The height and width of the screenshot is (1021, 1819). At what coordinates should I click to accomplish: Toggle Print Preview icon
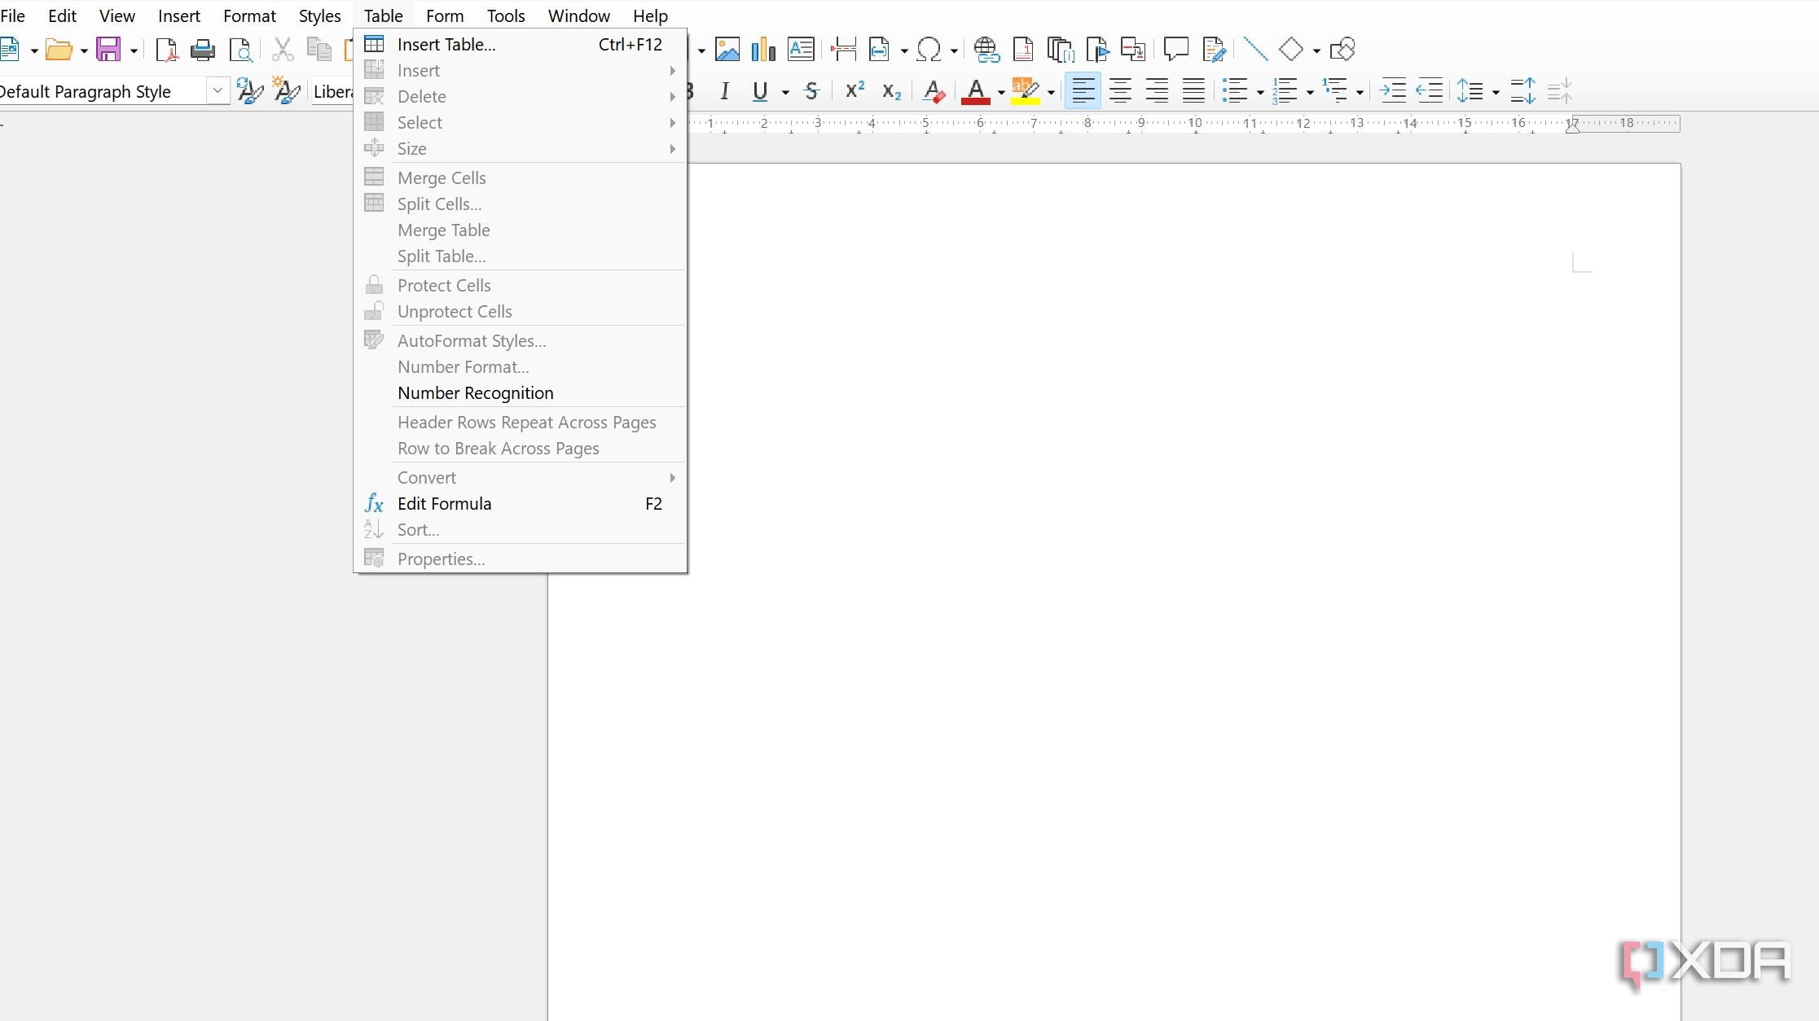240,50
